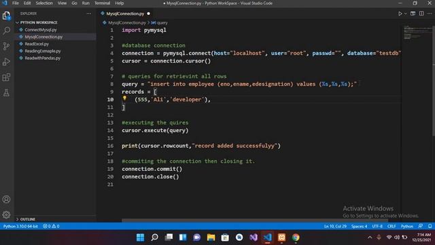Viewport: 435px width, 245px height.
Task: Open the Help menu
Action: (x=120, y=3)
